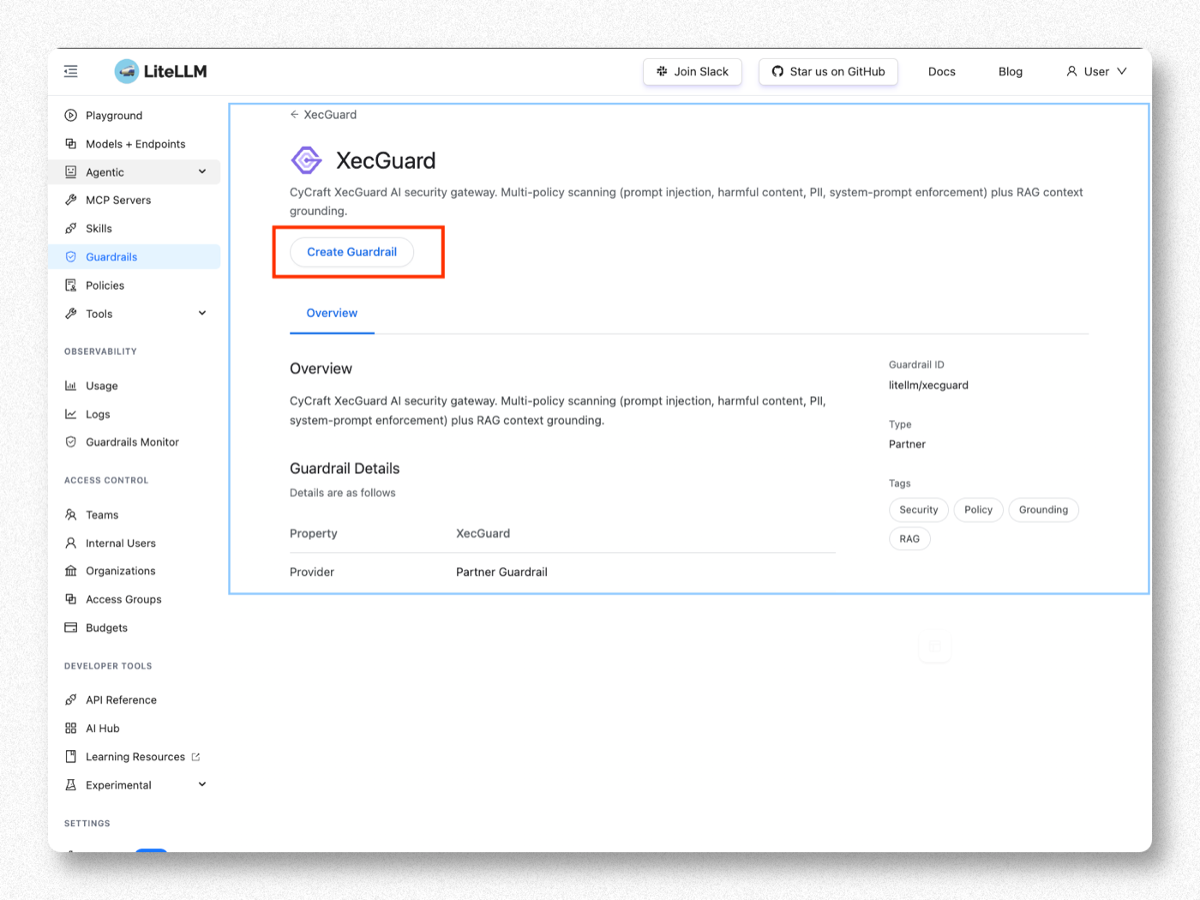Open the Budgets card icon

[x=71, y=627]
